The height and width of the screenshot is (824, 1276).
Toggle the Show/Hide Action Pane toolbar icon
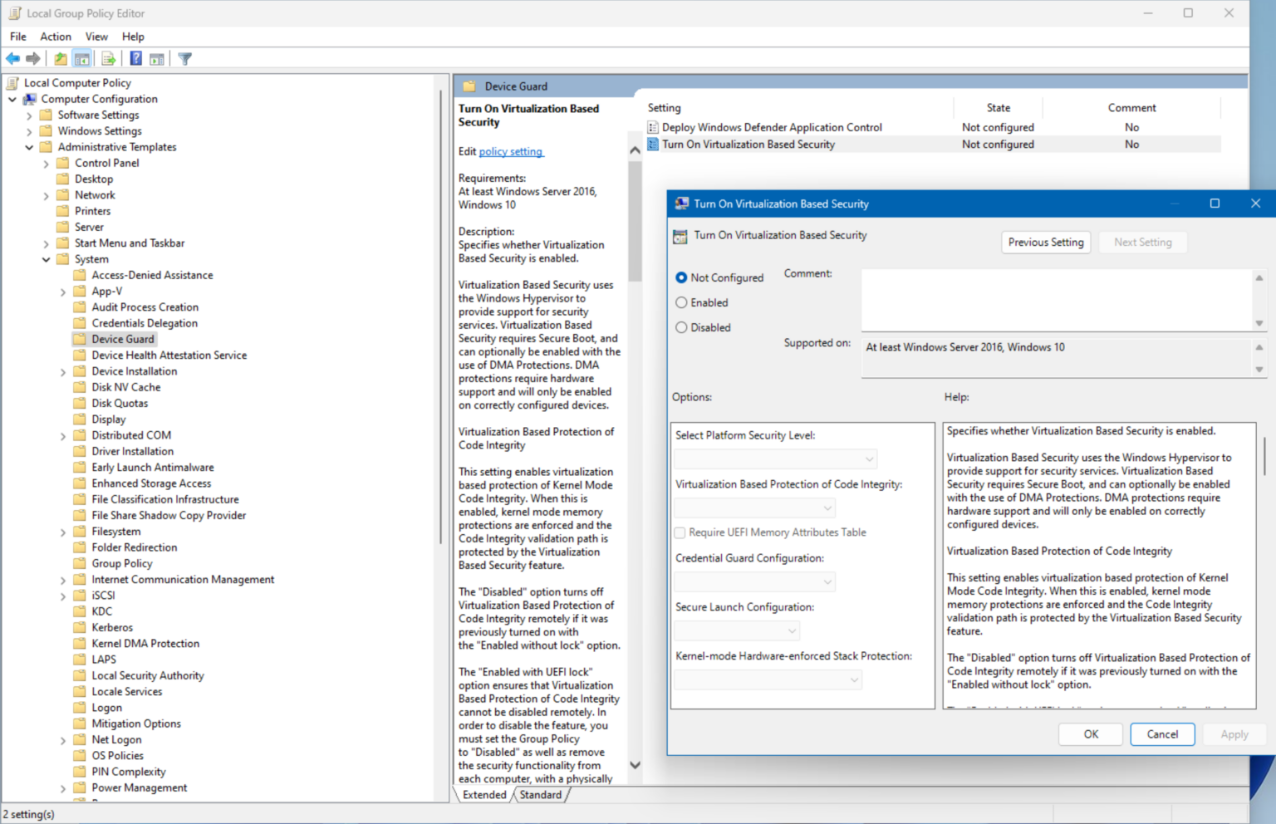(156, 59)
